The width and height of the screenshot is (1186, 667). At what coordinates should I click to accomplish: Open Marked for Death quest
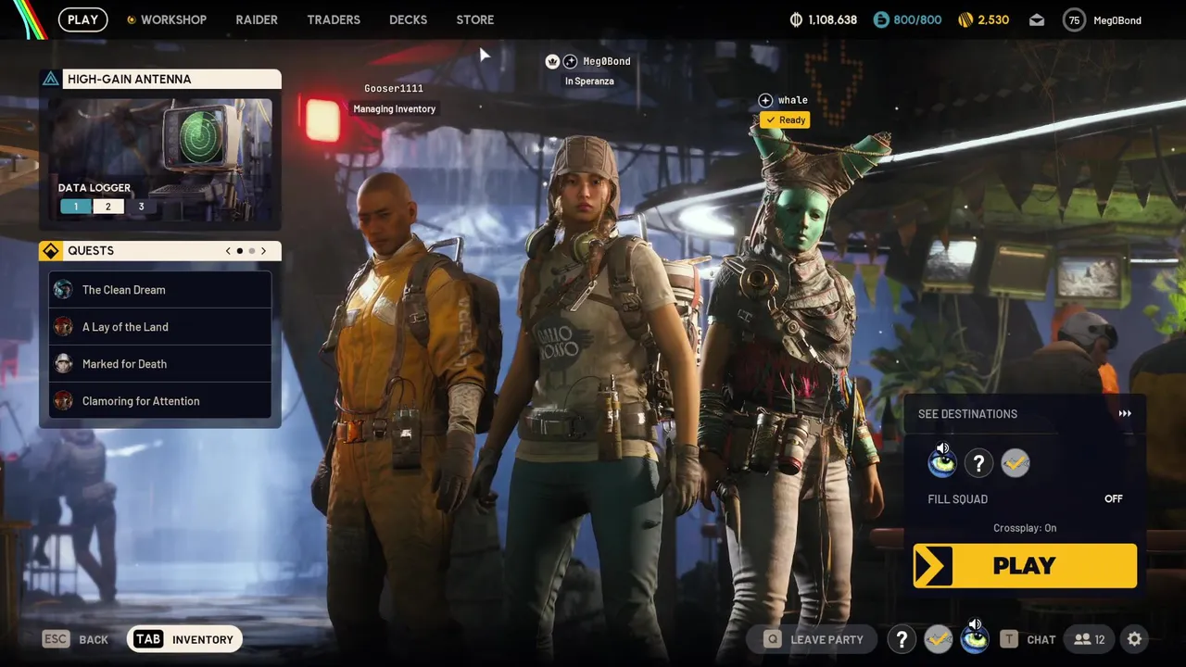tap(160, 364)
